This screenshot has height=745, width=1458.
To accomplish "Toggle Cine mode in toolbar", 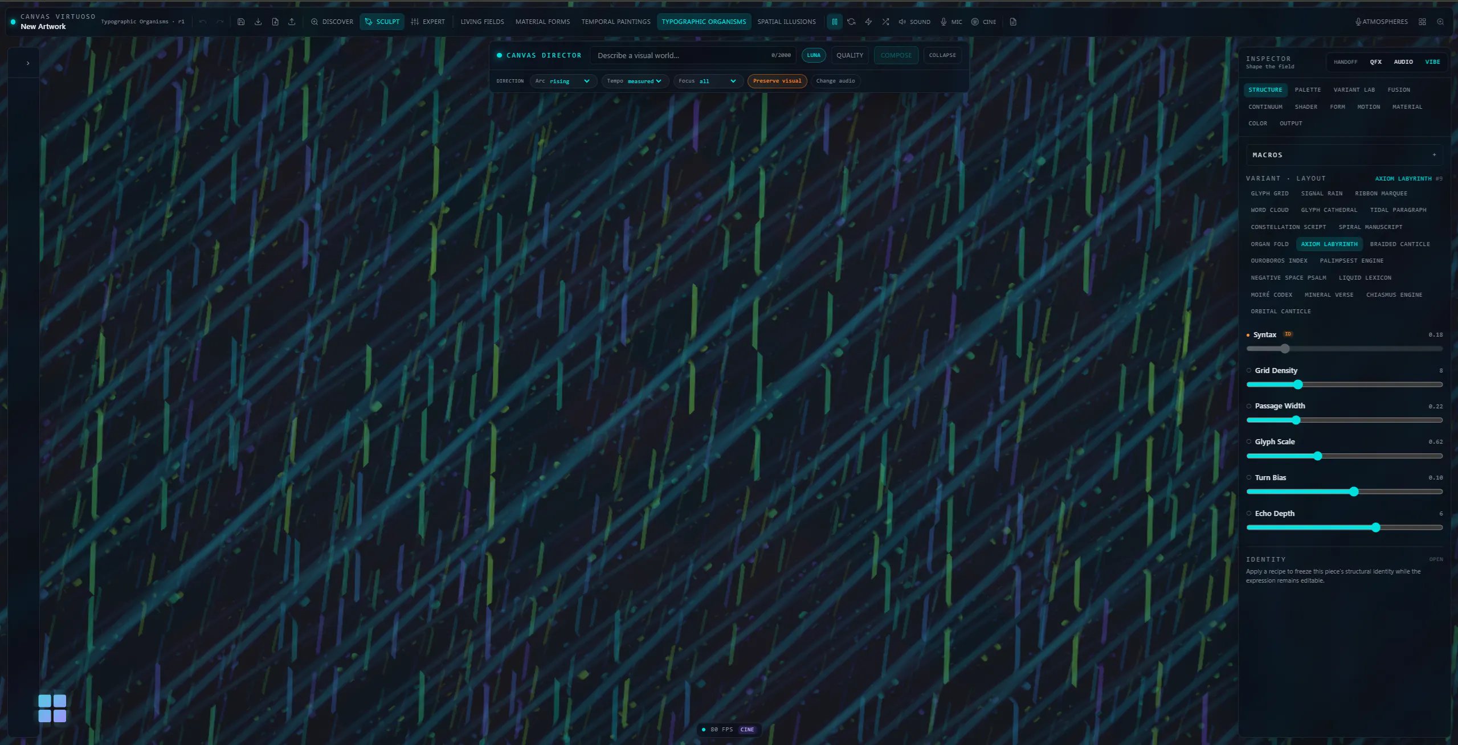I will click(x=984, y=22).
